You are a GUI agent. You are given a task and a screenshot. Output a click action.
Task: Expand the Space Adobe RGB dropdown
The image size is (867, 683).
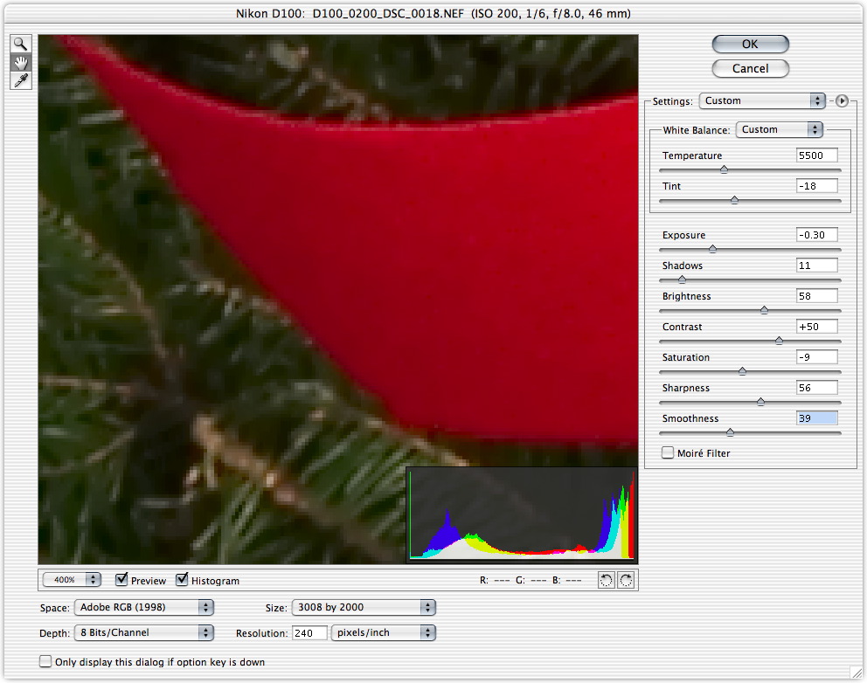coord(143,607)
